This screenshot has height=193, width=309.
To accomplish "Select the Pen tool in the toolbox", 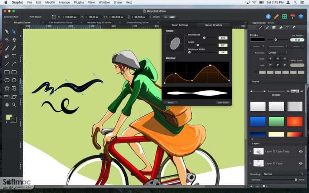I will click(x=14, y=40).
